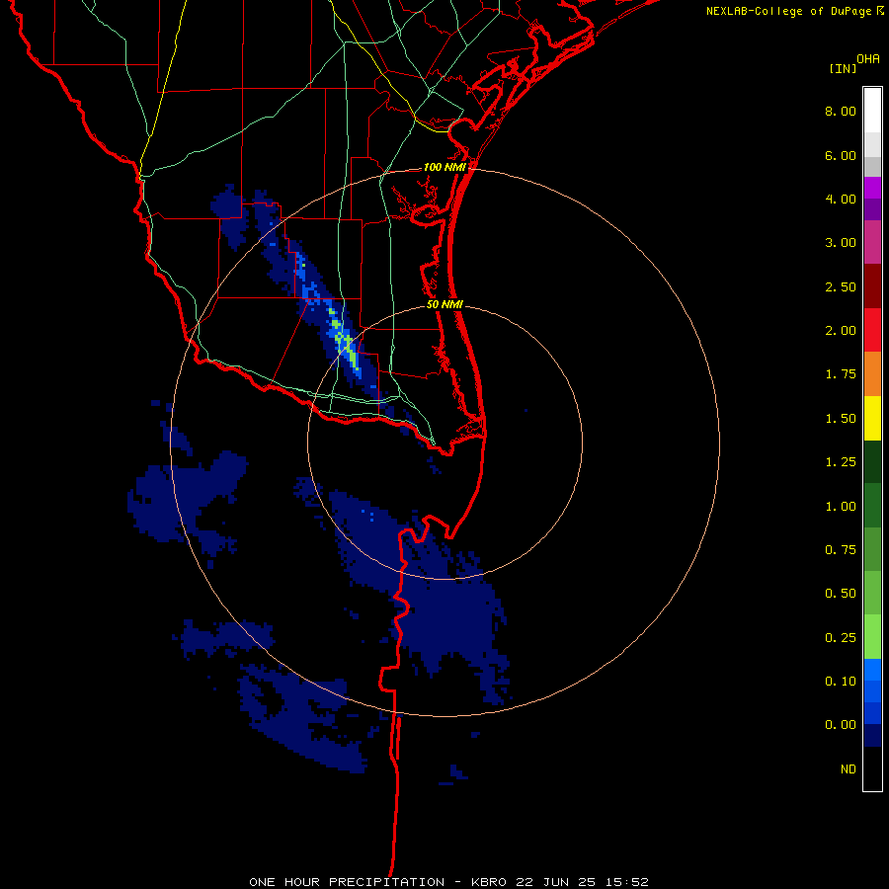Click the 50 NMI range ring label
The height and width of the screenshot is (889, 889).
(444, 304)
